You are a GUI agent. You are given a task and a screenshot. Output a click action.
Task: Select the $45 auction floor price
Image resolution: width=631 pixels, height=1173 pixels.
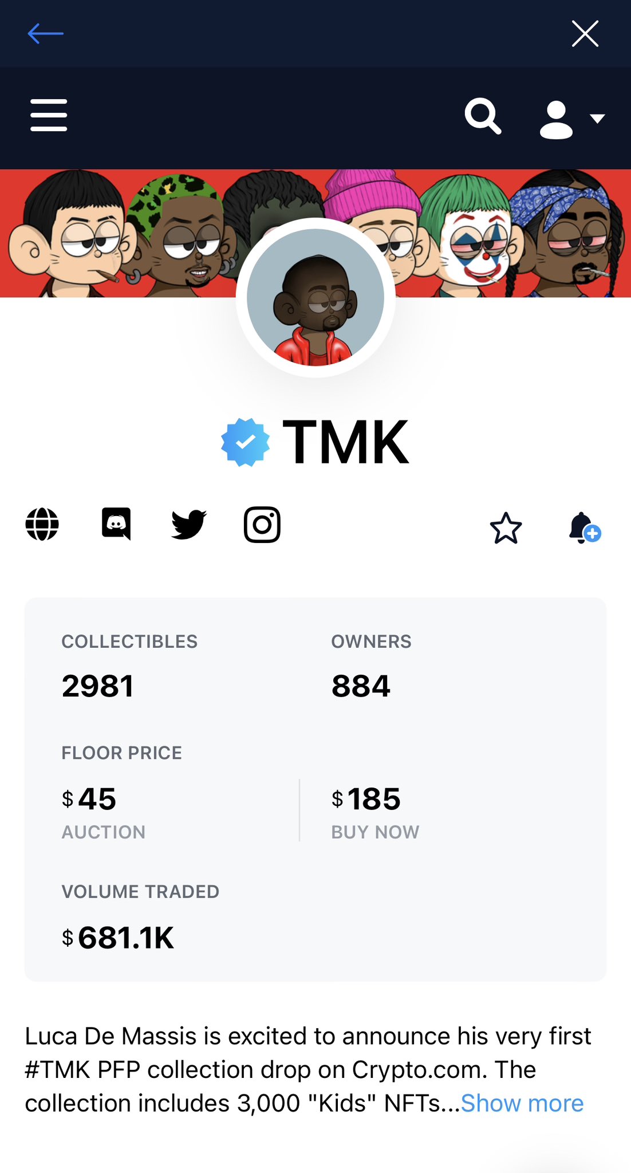point(89,799)
